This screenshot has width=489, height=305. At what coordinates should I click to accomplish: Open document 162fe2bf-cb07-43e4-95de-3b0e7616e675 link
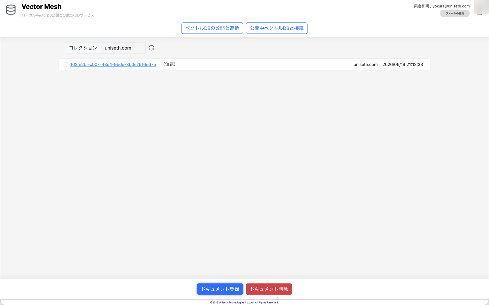(x=113, y=64)
